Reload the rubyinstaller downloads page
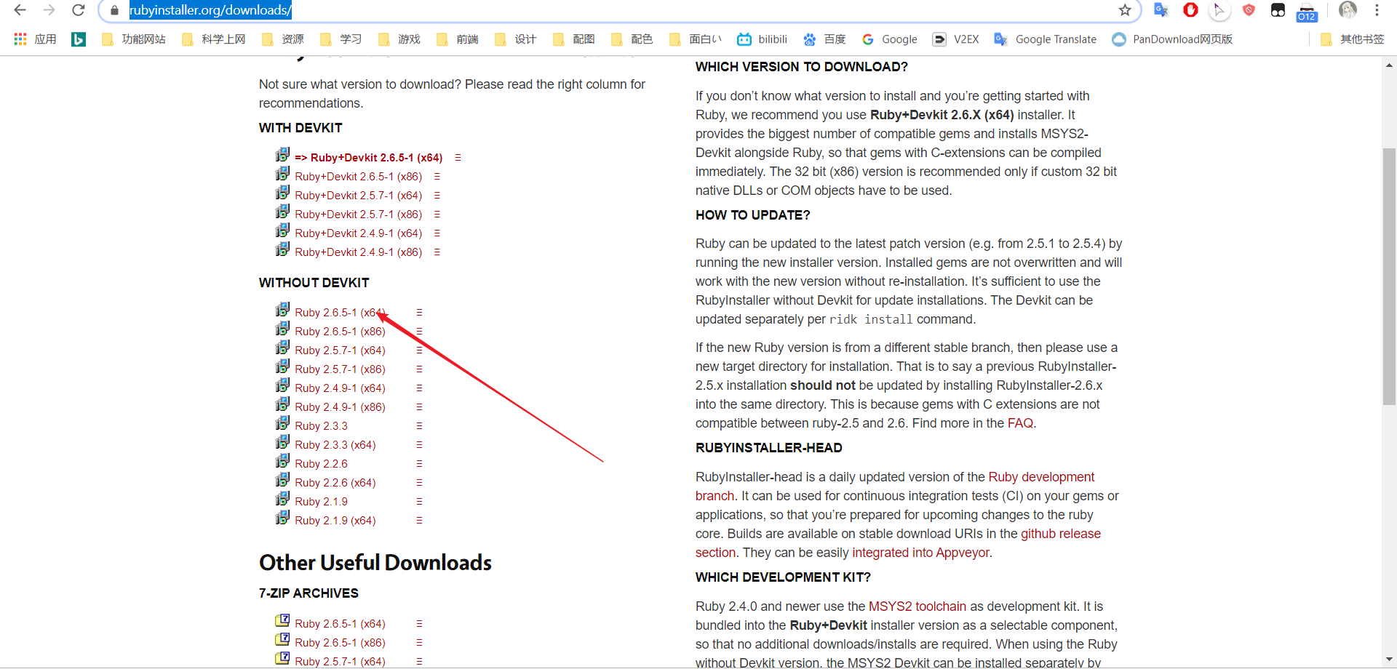1397x669 pixels. (78, 10)
